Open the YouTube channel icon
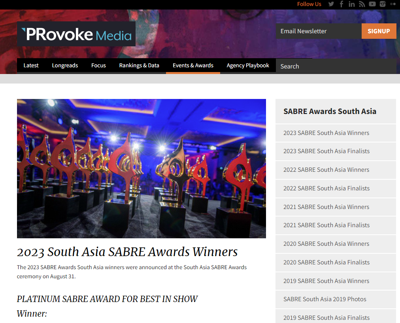This screenshot has width=400, height=323. pos(372,4)
